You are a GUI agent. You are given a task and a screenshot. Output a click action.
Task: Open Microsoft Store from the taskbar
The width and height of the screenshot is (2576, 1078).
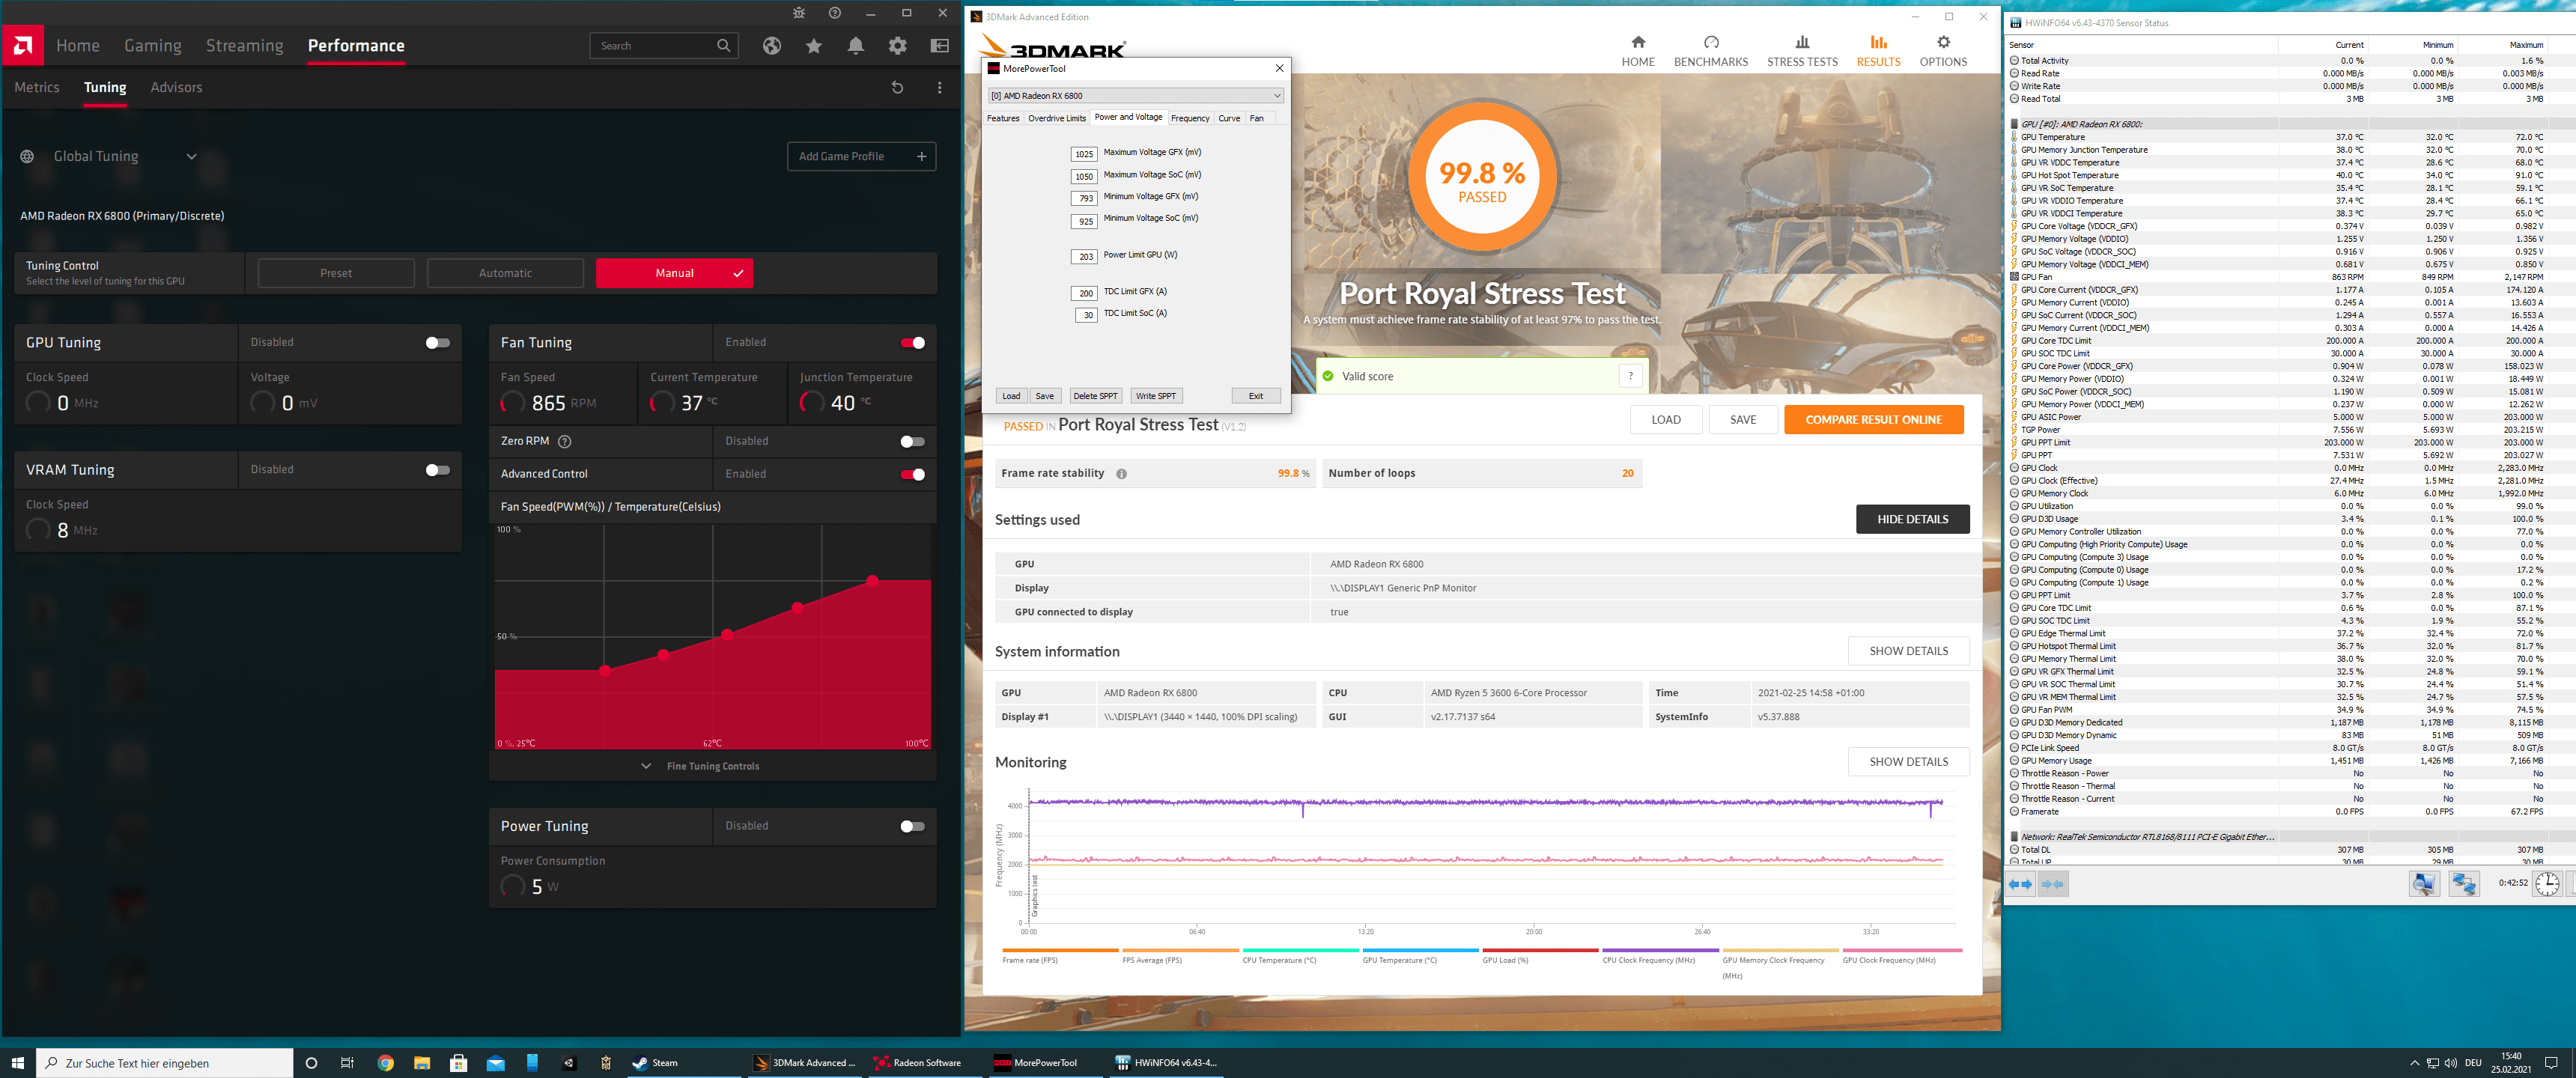[x=459, y=1063]
